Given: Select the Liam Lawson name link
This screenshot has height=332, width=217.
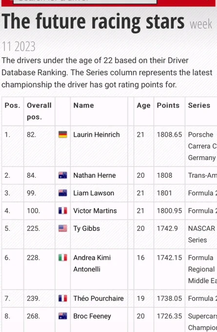Looking at the screenshot, I should tap(94, 193).
